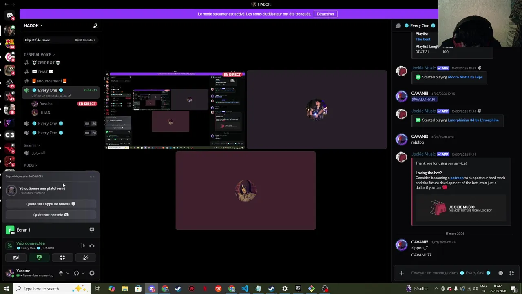This screenshot has width=522, height=294.
Task: Open the soundboard button
Action: click(86, 258)
